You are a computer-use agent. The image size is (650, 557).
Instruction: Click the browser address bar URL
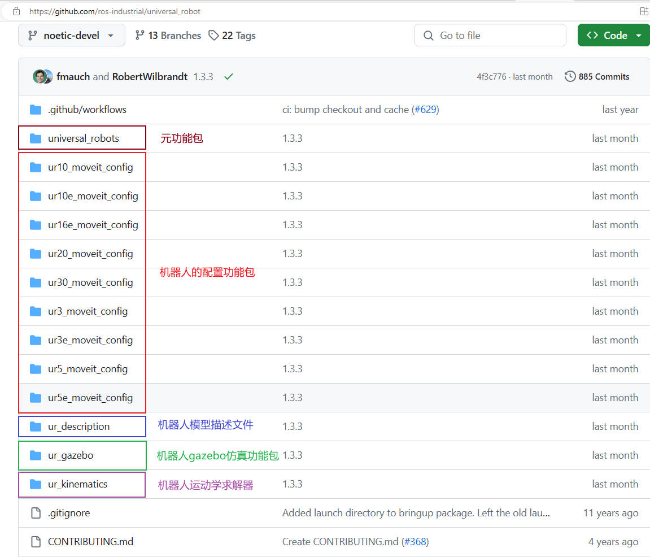[115, 11]
